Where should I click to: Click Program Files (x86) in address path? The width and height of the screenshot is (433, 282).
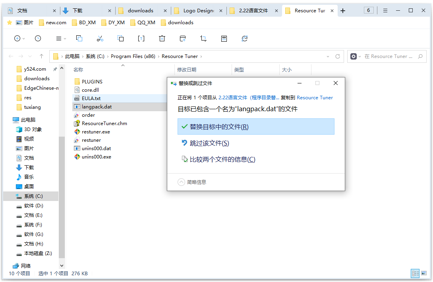(133, 56)
